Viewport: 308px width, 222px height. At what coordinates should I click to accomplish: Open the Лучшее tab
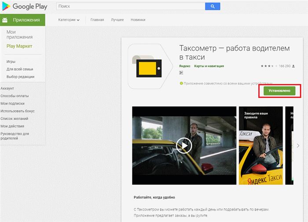click(x=117, y=20)
